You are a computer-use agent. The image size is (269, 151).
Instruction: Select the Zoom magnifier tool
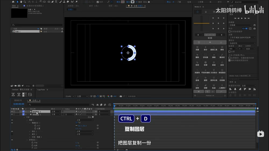[25, 2]
